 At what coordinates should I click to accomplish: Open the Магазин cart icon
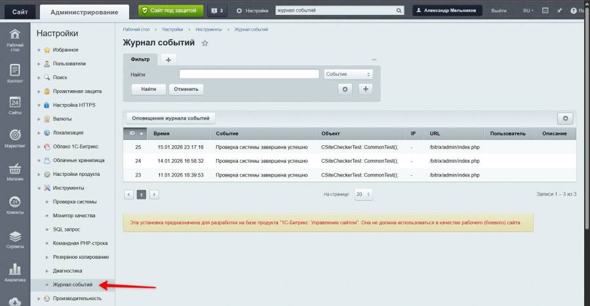(x=14, y=172)
